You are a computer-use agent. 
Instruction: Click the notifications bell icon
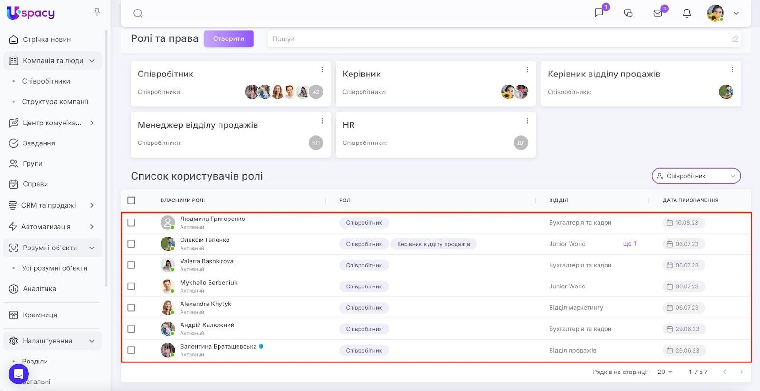tap(687, 13)
